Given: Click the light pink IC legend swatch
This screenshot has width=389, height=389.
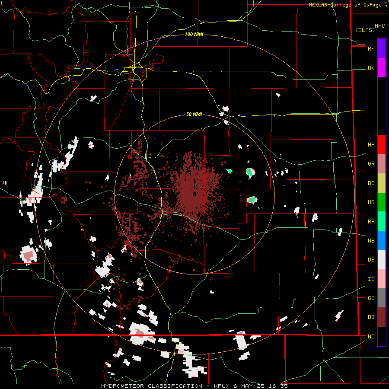Looking at the screenshot, I should (382, 279).
